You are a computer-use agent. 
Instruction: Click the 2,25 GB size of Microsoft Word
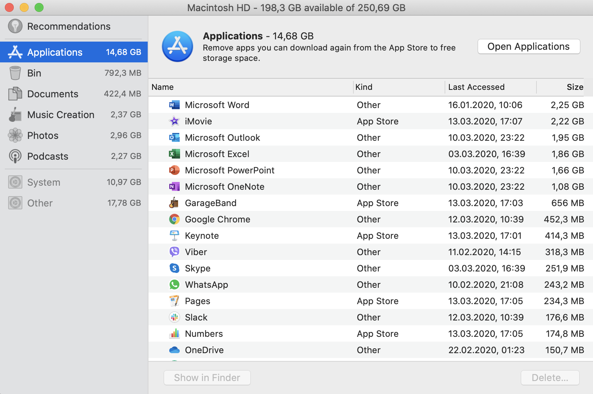[567, 105]
